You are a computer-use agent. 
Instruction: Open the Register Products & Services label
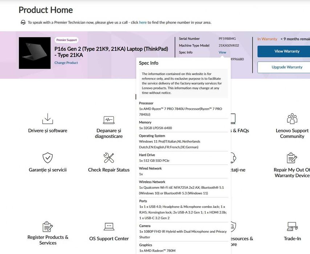48,240
